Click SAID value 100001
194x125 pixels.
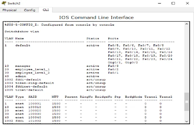[35, 104]
